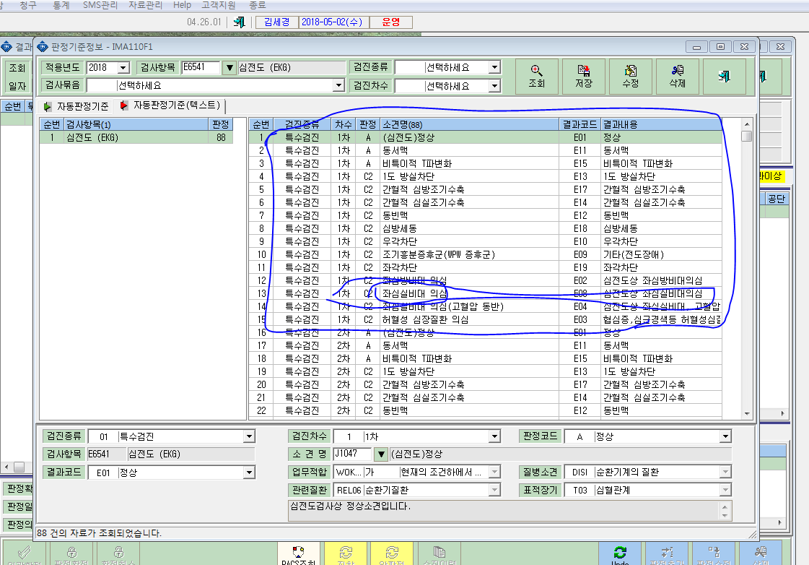Viewport: 809px width, 565px height.
Task: Open the SMS관리 menu
Action: 100,5
